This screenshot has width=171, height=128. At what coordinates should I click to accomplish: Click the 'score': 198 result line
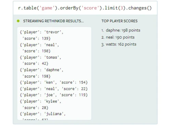pos(36,76)
